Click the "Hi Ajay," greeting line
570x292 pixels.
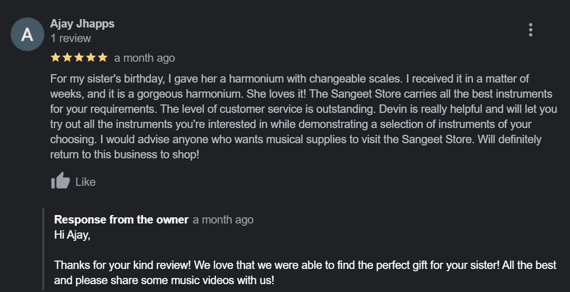[x=72, y=234]
